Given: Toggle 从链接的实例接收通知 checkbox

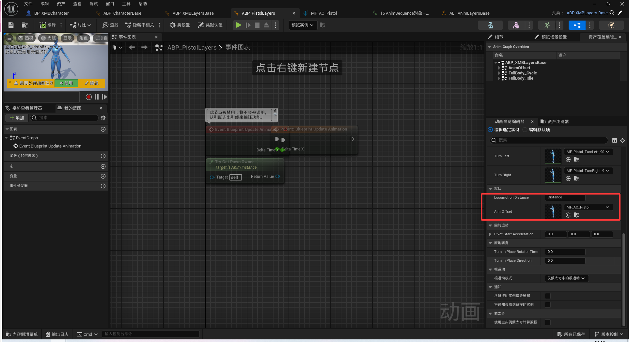Looking at the screenshot, I should point(548,296).
